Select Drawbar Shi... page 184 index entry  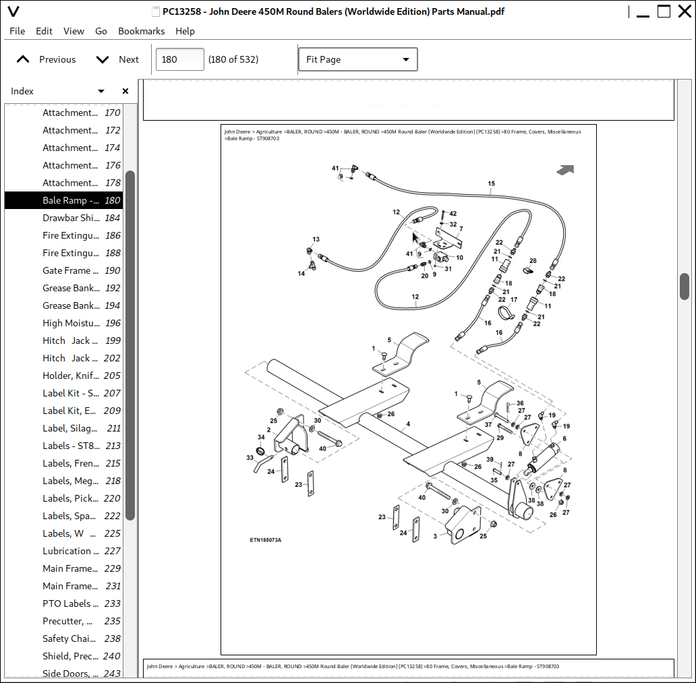71,218
